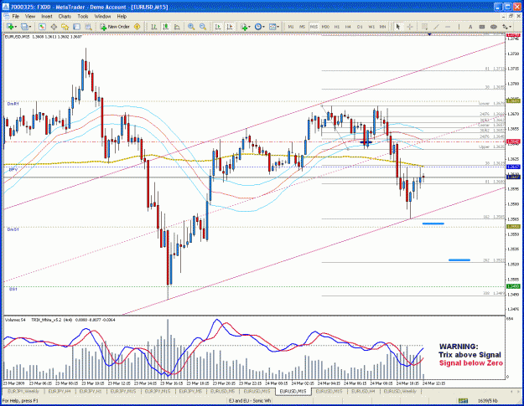Click the vertical price scale on the right
The height and width of the screenshot is (406, 524).
pyautogui.click(x=513, y=173)
